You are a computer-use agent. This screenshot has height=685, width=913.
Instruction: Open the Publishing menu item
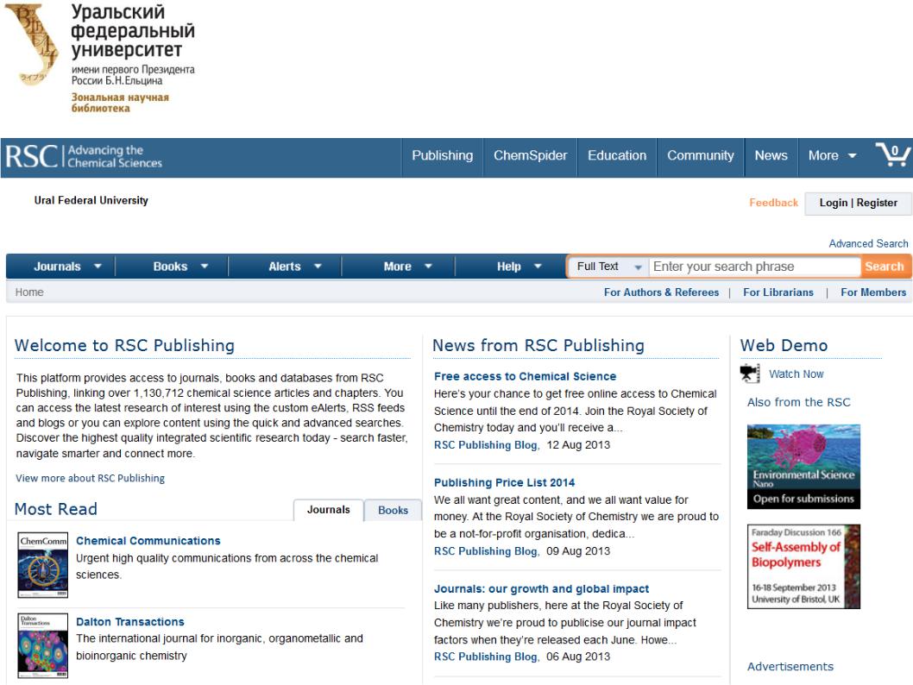[x=443, y=155]
